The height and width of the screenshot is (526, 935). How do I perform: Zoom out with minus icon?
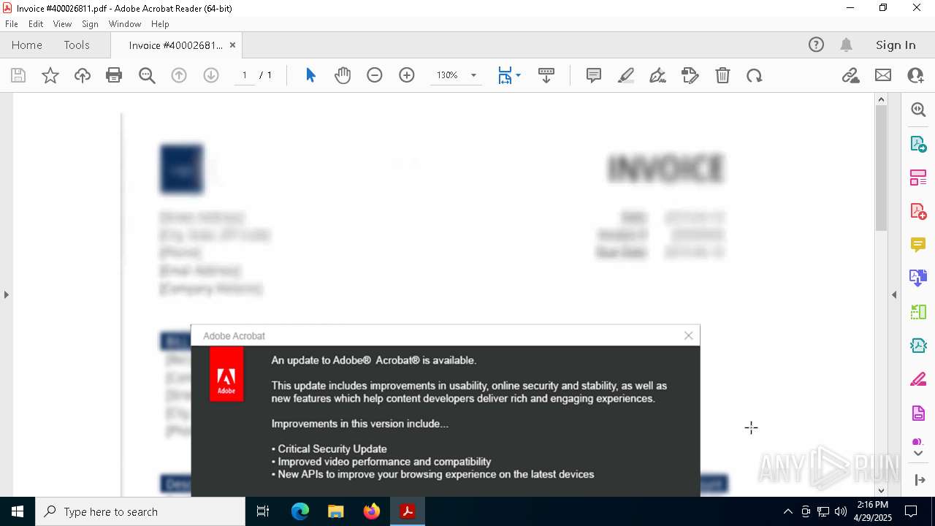(375, 75)
